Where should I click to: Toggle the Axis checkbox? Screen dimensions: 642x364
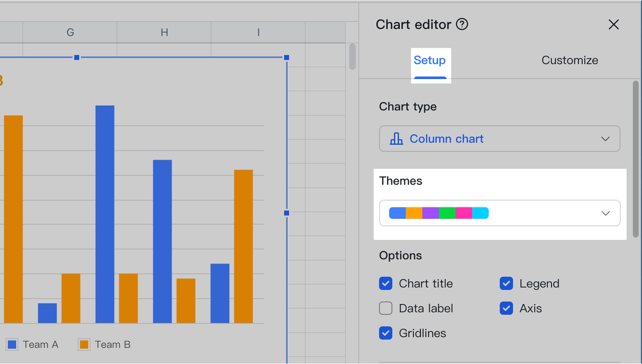tap(506, 308)
